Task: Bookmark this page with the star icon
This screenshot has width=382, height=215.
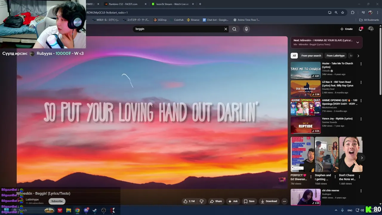Action: point(343,13)
